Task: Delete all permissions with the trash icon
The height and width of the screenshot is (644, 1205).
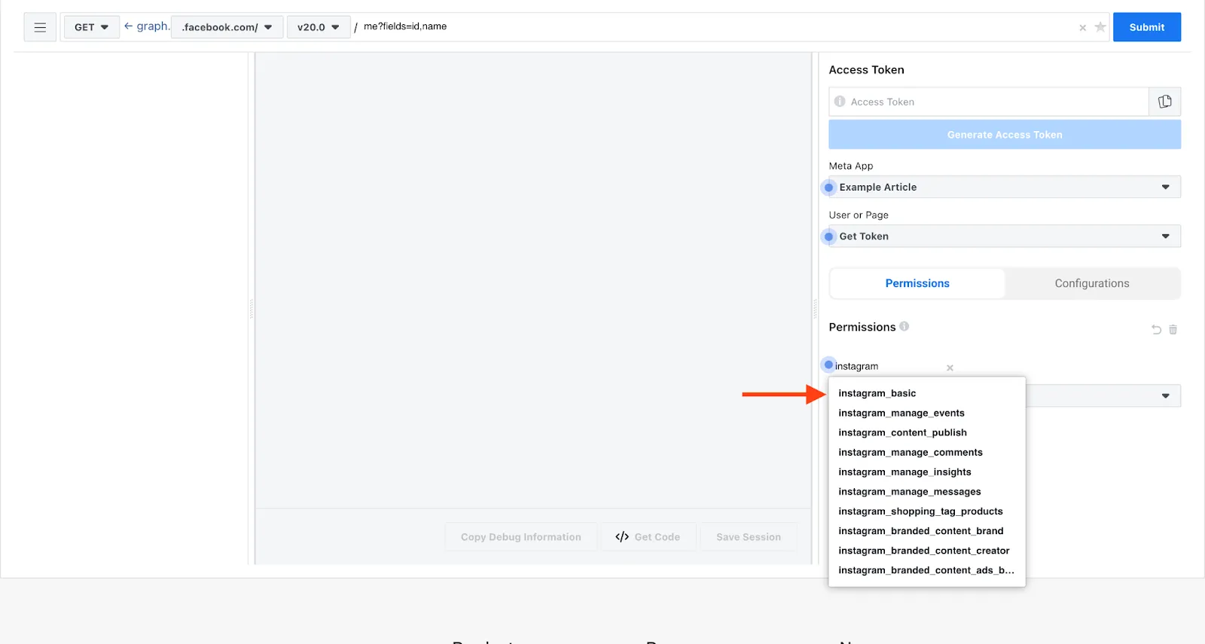Action: coord(1173,329)
